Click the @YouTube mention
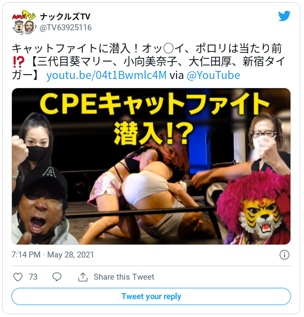This screenshot has width=304, height=317. click(214, 75)
